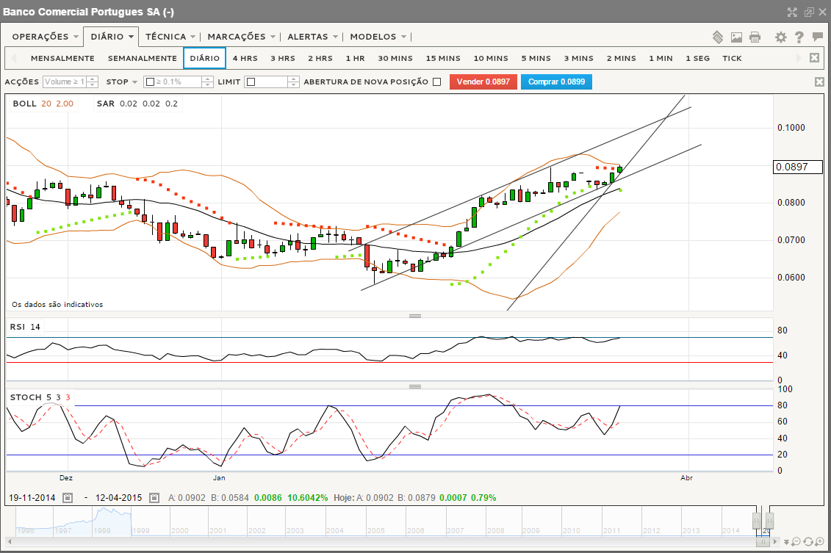Open the Técnica indicators dropdown

coord(170,37)
